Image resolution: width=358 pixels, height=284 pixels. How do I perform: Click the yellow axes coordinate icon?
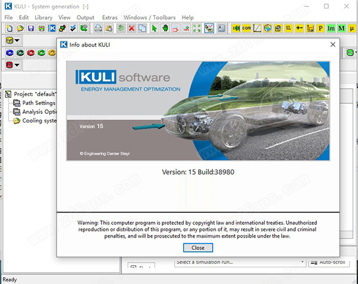click(310, 28)
